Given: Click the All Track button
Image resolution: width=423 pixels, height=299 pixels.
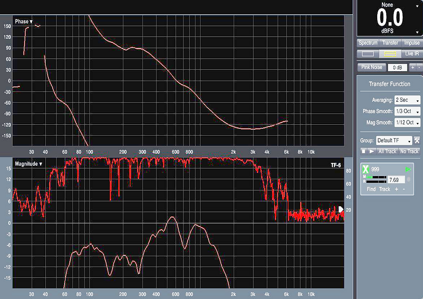Looking at the screenshot, I should pyautogui.click(x=387, y=151).
